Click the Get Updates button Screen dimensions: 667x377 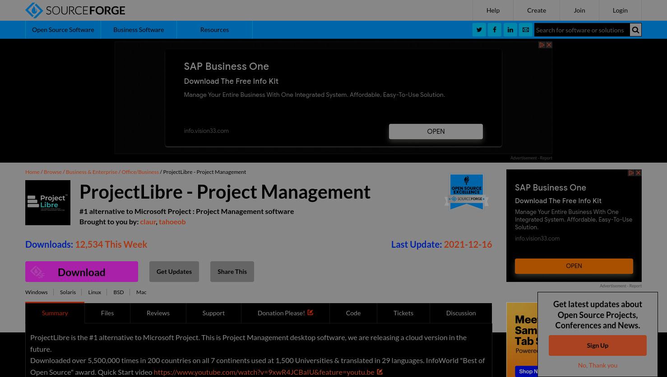tap(174, 272)
